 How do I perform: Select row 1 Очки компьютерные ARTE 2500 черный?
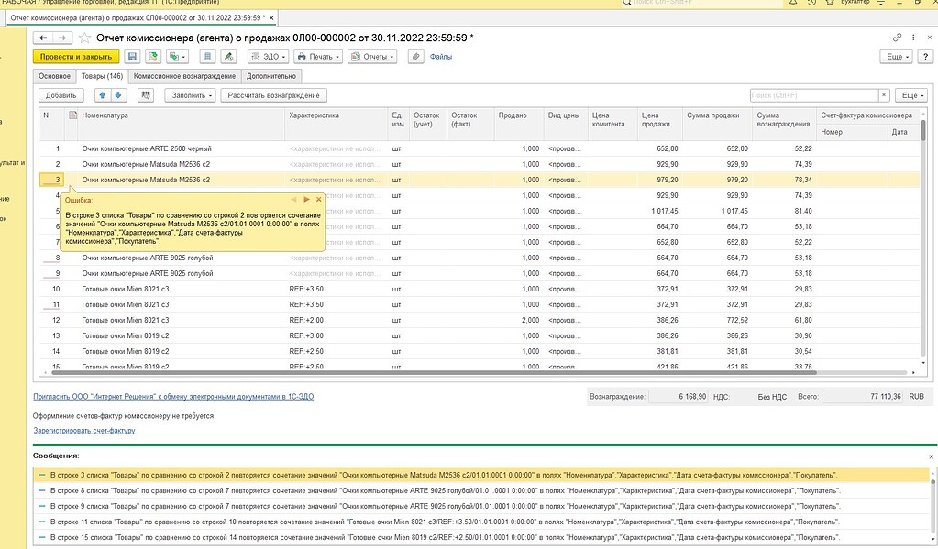pyautogui.click(x=480, y=148)
